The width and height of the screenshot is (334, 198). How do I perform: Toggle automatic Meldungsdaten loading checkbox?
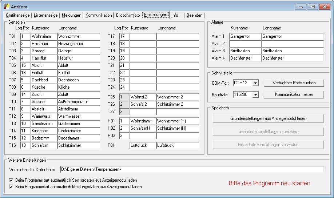pos(11,187)
